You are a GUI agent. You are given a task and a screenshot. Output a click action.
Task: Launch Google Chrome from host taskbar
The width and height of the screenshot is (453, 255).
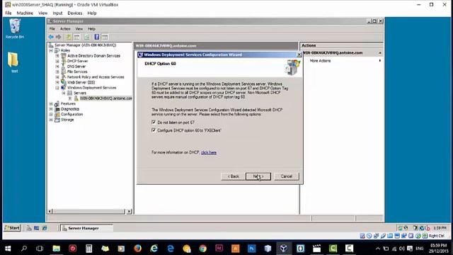coord(203,249)
